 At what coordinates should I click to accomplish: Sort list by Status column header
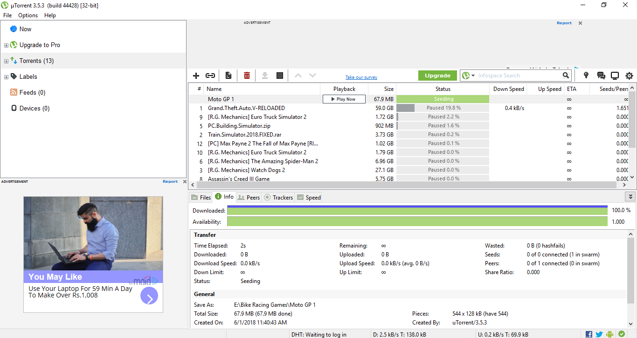click(443, 89)
